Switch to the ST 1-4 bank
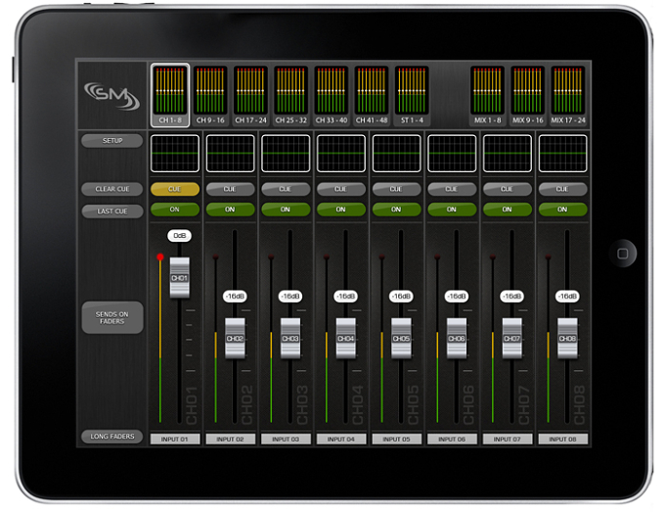The height and width of the screenshot is (512, 665). (x=412, y=96)
